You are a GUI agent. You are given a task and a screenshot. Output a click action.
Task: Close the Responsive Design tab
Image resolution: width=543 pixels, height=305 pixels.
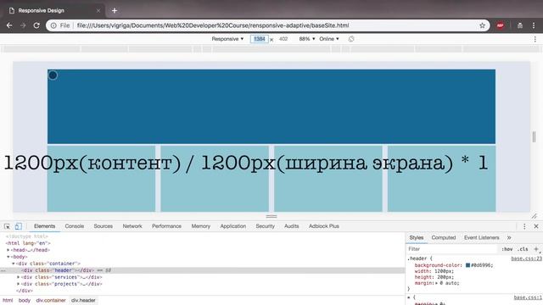pyautogui.click(x=98, y=11)
